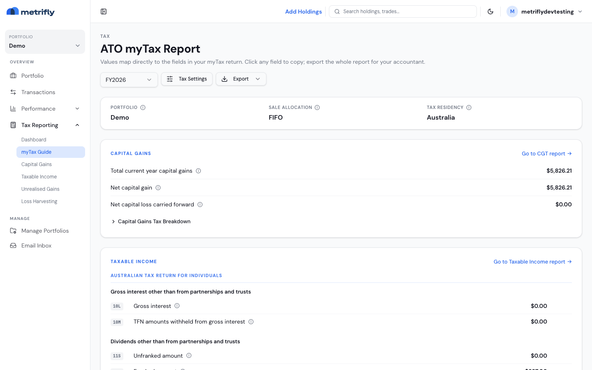
Task: Open the FY2026 year dropdown
Action: point(129,80)
